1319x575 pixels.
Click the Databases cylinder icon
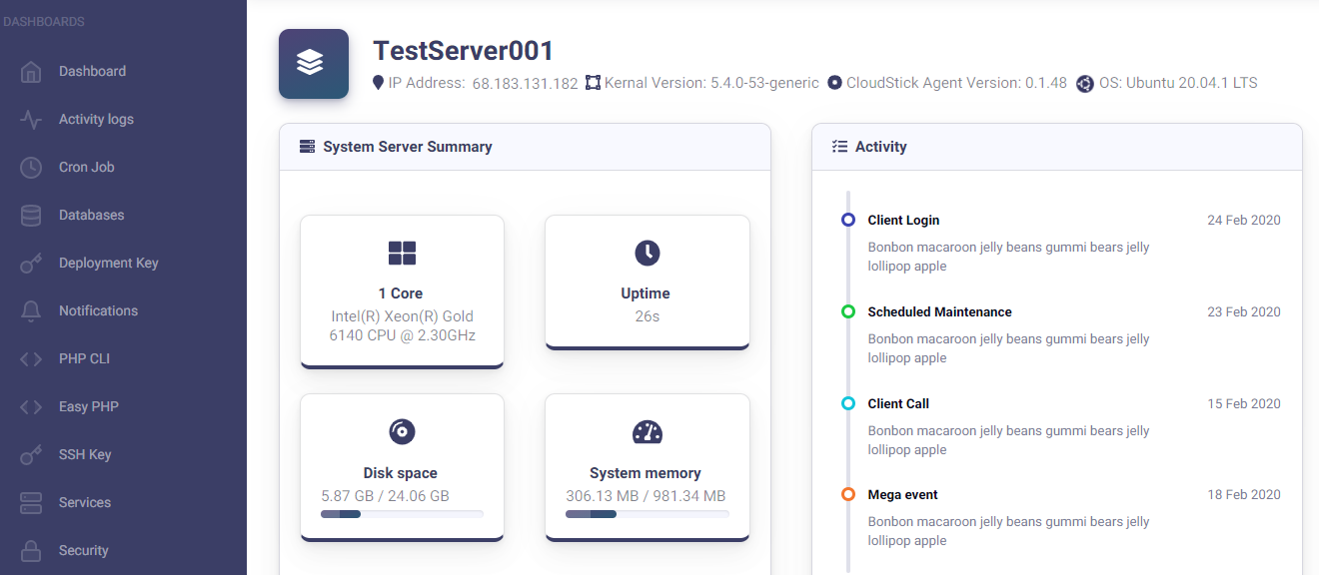pyautogui.click(x=31, y=216)
